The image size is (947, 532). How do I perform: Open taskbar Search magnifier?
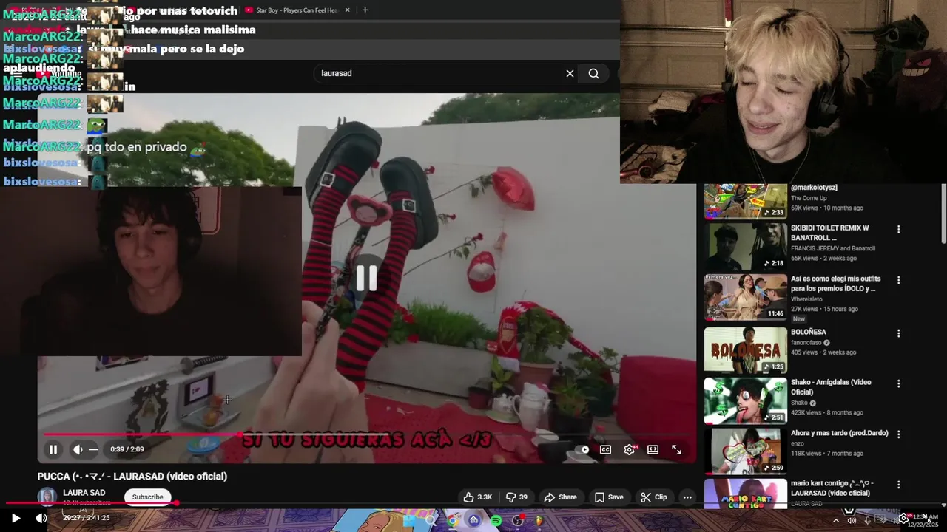[431, 521]
